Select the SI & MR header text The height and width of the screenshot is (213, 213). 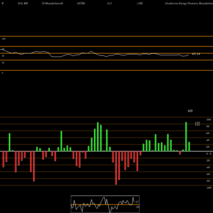(23, 3)
